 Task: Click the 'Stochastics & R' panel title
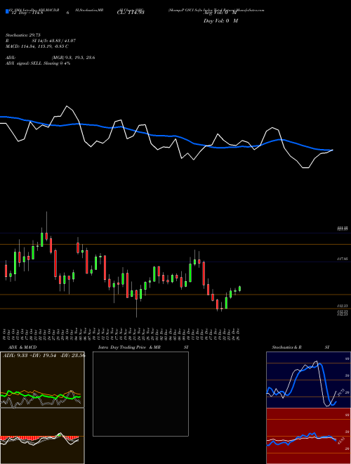(286, 347)
